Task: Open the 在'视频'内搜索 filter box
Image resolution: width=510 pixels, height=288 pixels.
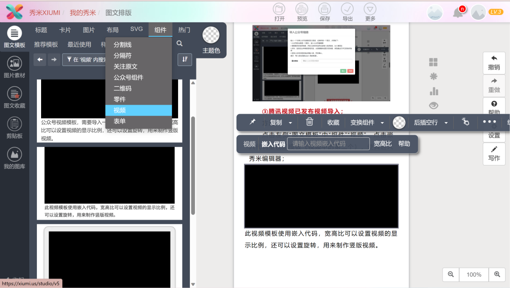Action: 84,59
